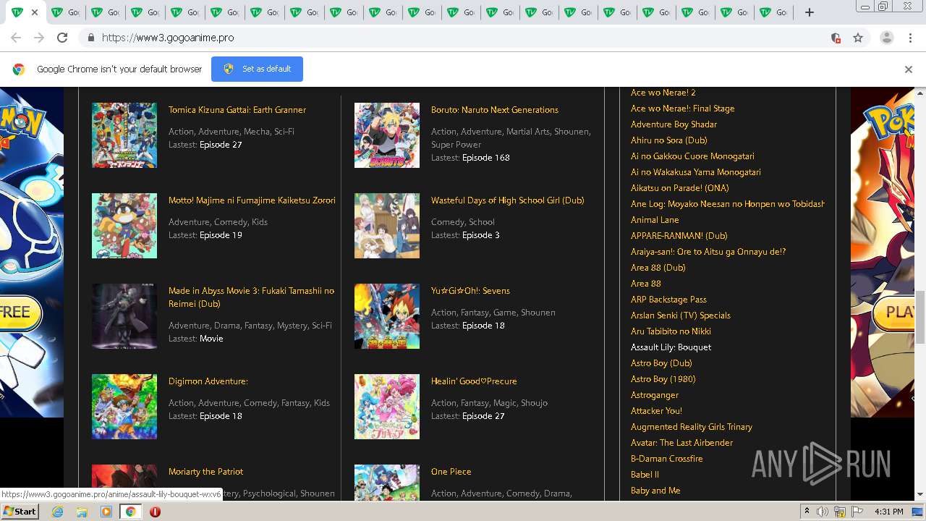Open Attacker You! in sidebar list

pyautogui.click(x=656, y=411)
